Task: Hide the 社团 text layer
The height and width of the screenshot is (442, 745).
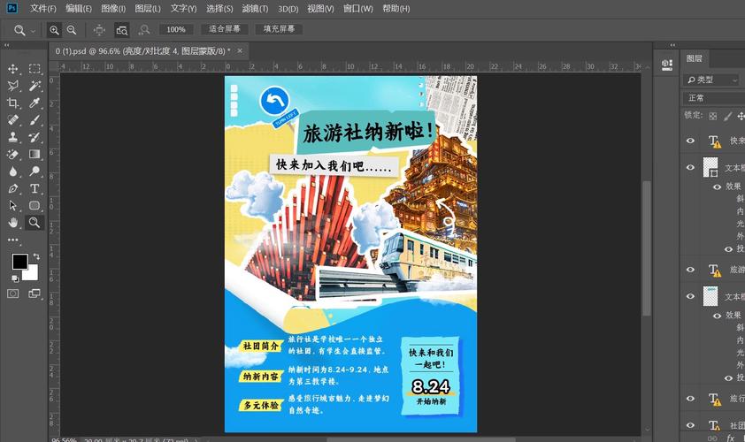Action: click(x=690, y=425)
